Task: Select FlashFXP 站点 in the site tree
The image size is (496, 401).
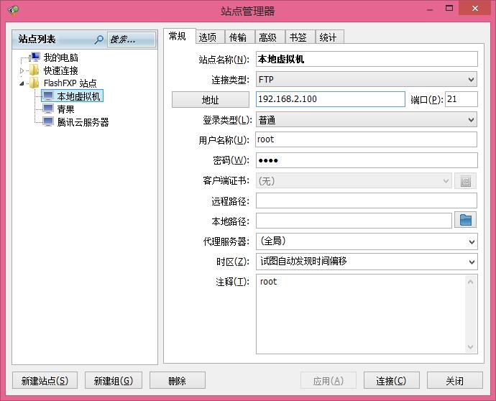Action: pyautogui.click(x=70, y=83)
